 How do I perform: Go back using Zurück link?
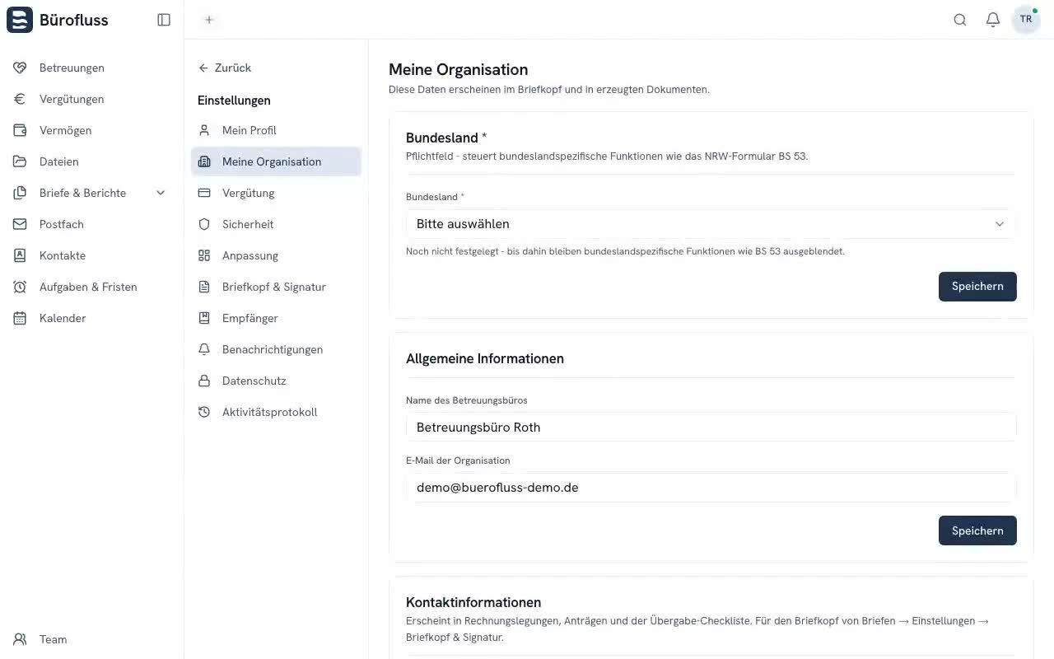(x=225, y=68)
